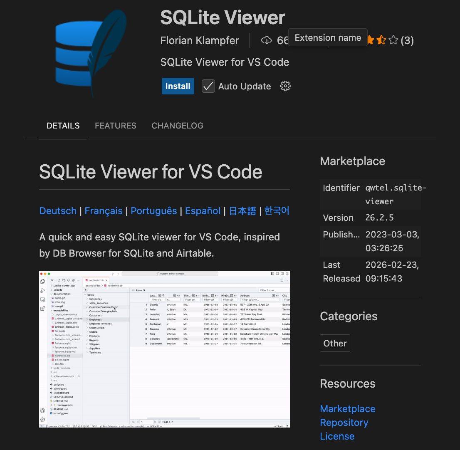This screenshot has height=450, width=460.
Task: Switch to the FEATURES tab
Action: (116, 126)
